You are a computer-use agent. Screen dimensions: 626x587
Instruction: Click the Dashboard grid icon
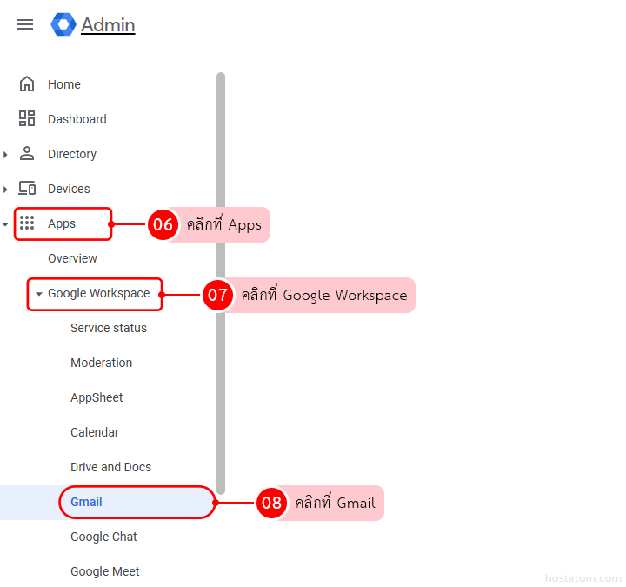coord(27,119)
